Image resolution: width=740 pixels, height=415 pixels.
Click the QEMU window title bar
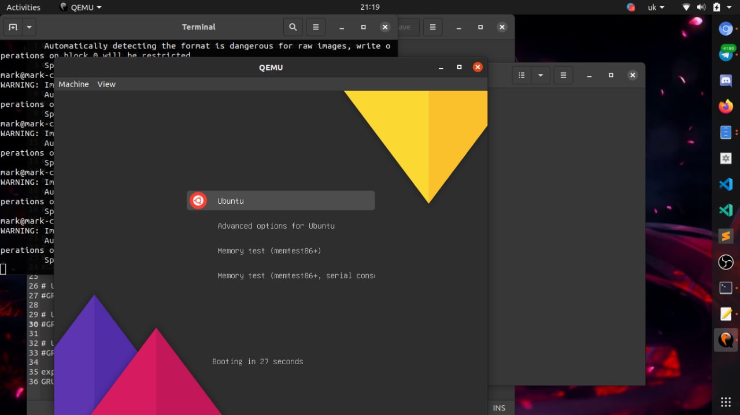click(x=271, y=68)
